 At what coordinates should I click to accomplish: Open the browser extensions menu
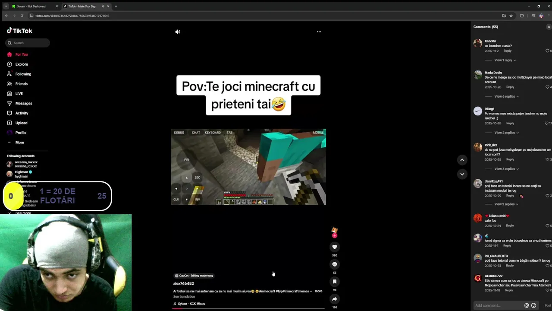[x=522, y=16]
